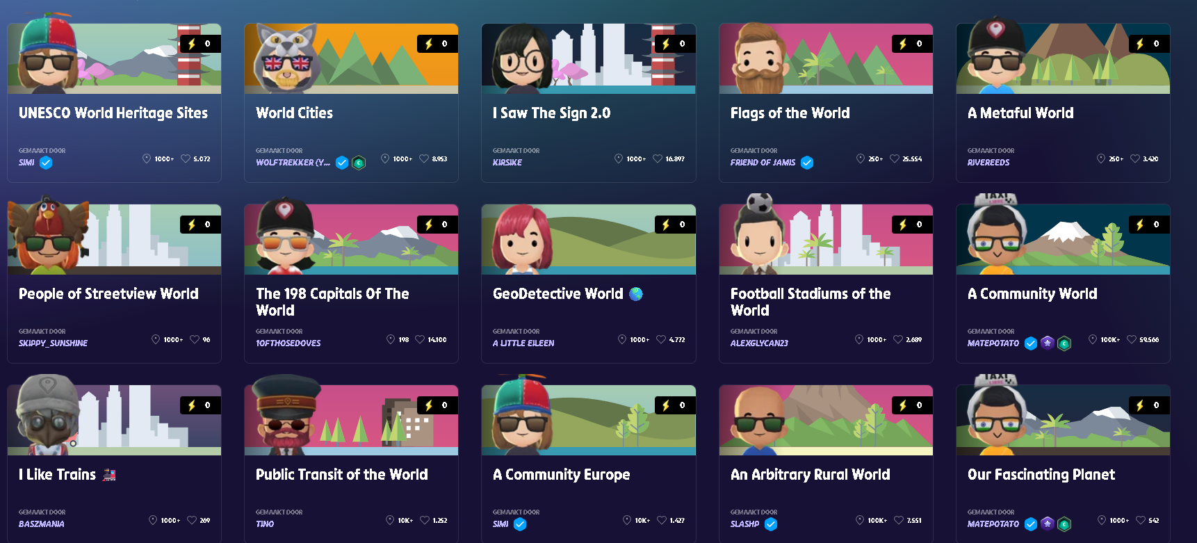Viewport: 1197px width, 543px height.
Task: Click heart icon on GeoDetective World card
Action: tap(661, 339)
